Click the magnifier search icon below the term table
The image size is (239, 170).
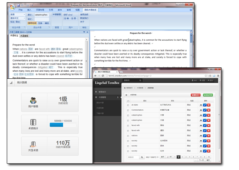pyautogui.click(x=142, y=157)
